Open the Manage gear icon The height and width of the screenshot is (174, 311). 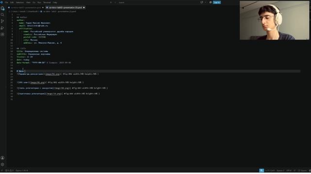(2, 164)
